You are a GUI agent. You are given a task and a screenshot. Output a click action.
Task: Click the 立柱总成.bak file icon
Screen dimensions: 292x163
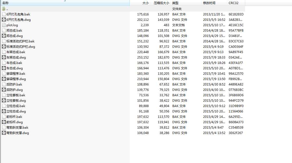tap(4, 106)
